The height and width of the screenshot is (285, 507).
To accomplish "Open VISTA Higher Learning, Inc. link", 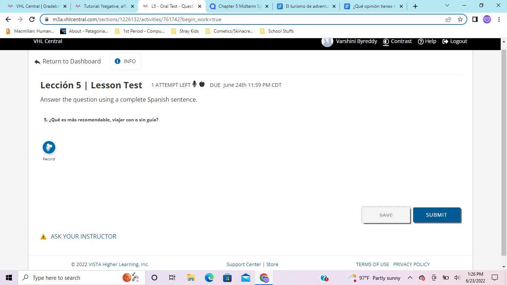I will click(118, 264).
